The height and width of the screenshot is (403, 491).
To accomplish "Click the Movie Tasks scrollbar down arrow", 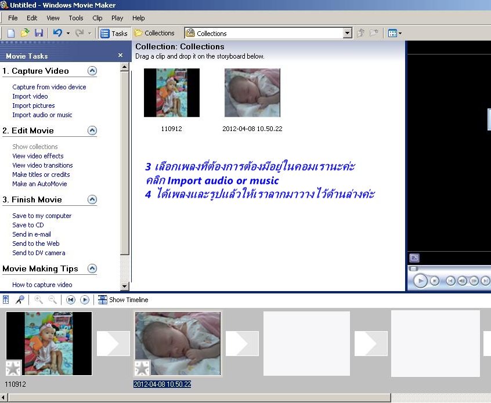I will pyautogui.click(x=125, y=286).
